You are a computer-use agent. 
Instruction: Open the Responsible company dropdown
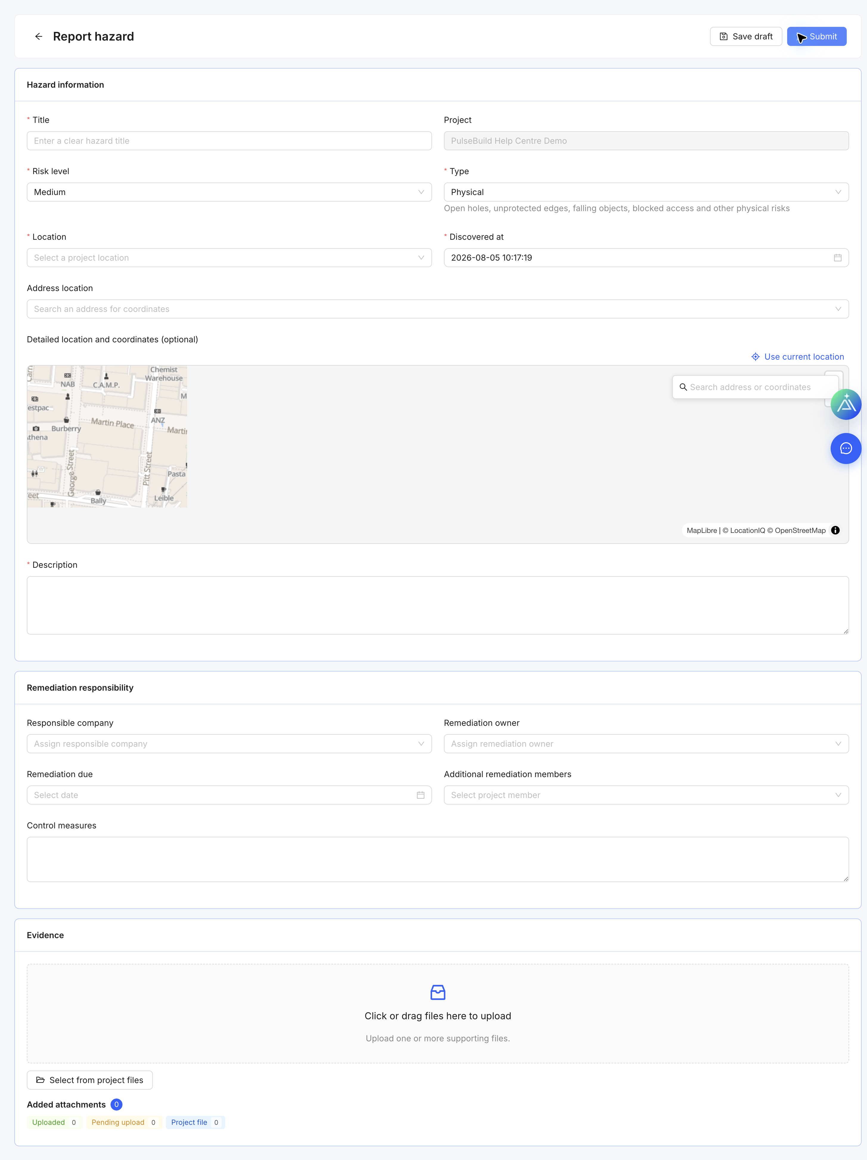(x=229, y=744)
